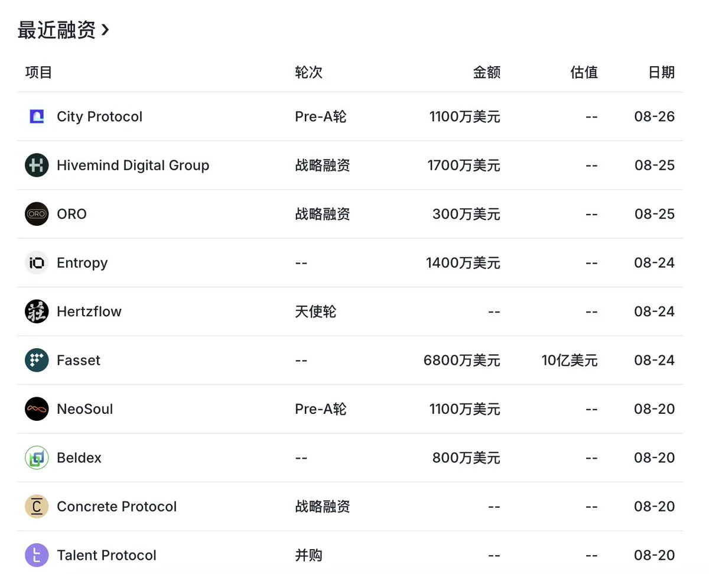709x574 pixels.
Task: Click Talent Protocol's 08-20 date
Action: click(655, 556)
